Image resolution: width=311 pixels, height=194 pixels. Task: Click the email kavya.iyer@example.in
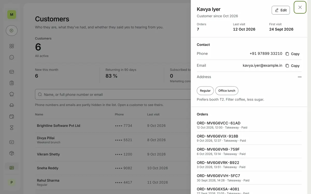(263, 65)
